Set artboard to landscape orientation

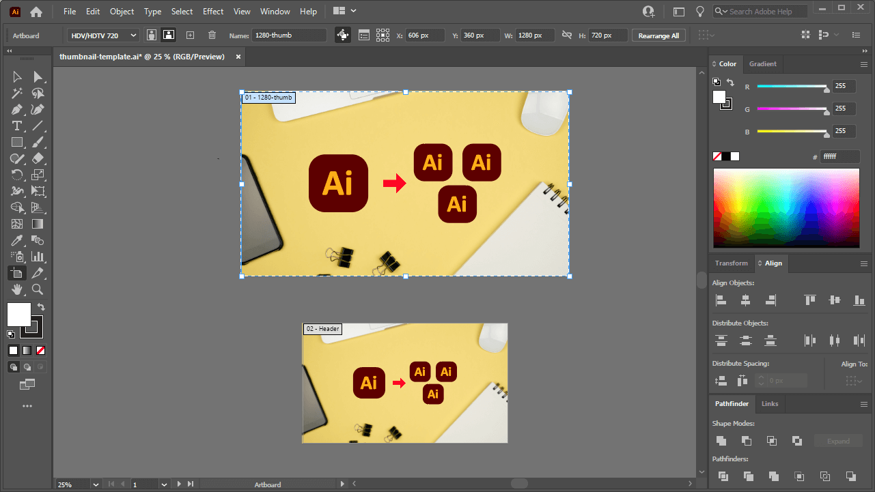167,35
